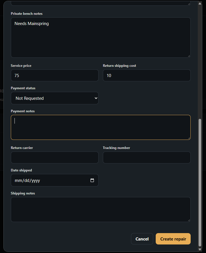The width and height of the screenshot is (206, 253).
Task: Click the Return shipping cost field
Action: [147, 75]
